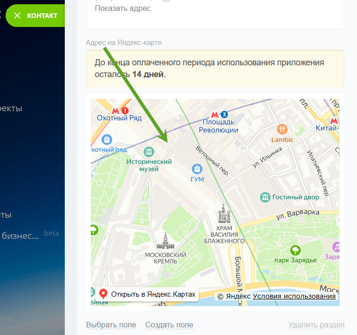Select the Исторический музей museum icon
The height and width of the screenshot is (335, 357).
[x=149, y=152]
